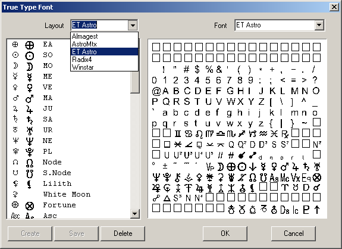Choose Almagest from the Layout list

click(x=104, y=36)
